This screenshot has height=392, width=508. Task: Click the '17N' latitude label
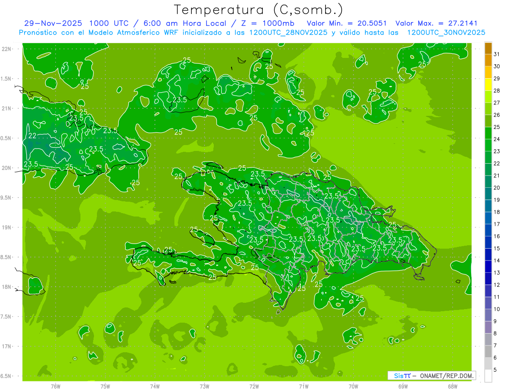pyautogui.click(x=6, y=346)
